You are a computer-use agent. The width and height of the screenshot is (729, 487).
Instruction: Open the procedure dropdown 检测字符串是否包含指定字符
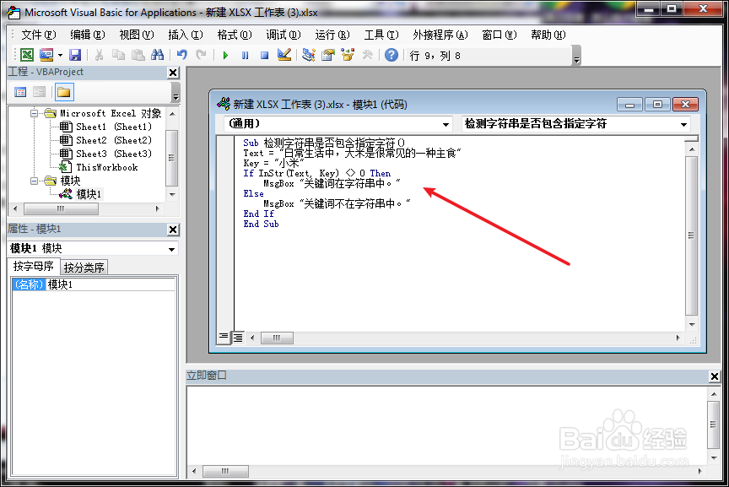(683, 124)
